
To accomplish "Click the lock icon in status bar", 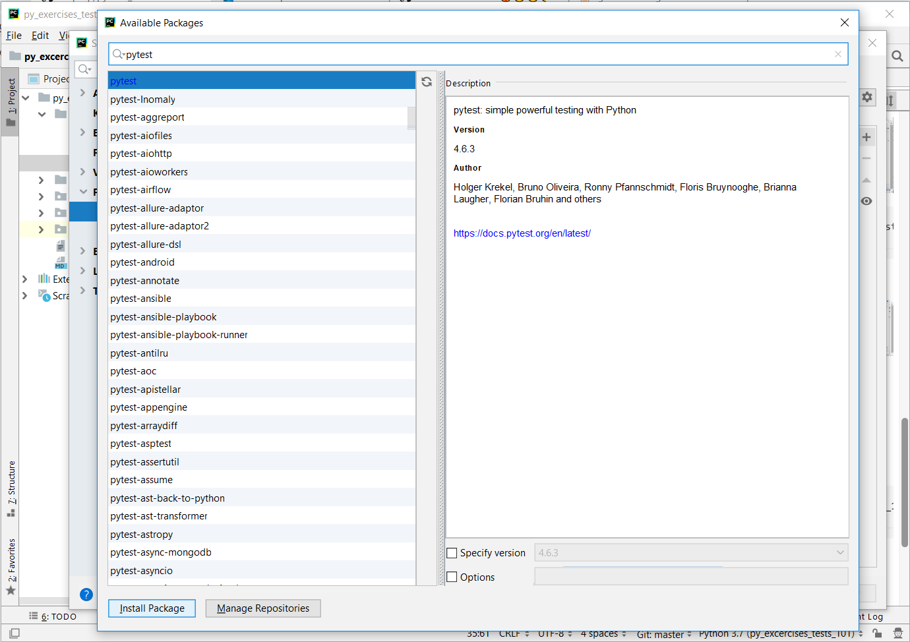I will (877, 633).
